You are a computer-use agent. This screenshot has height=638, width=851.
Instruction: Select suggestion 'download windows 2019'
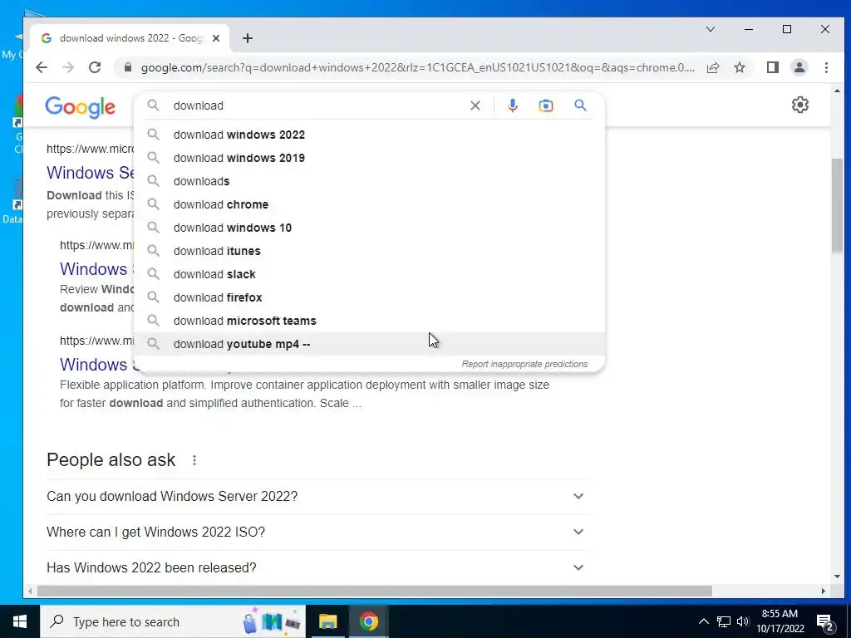pos(369,158)
